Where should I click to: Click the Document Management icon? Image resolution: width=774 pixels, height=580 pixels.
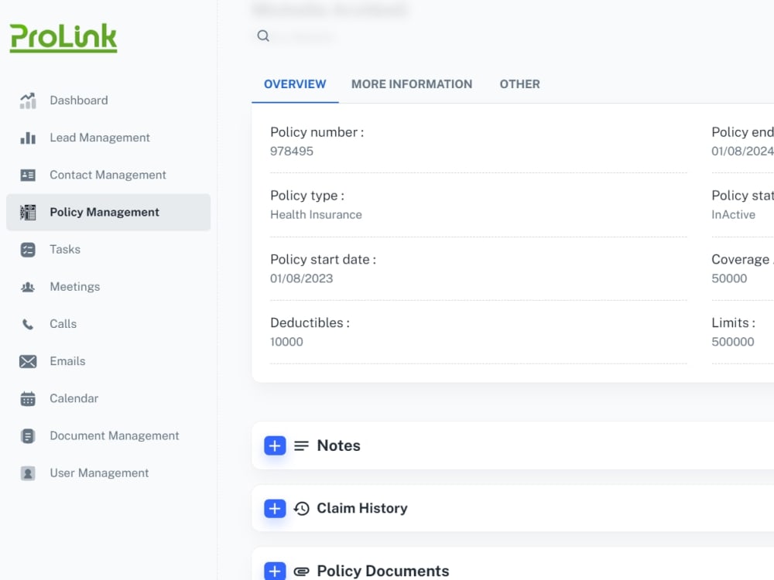[28, 436]
